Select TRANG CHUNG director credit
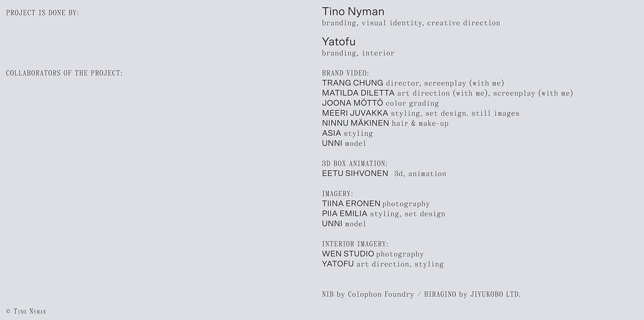Screen dimensions: 644x320 click(x=352, y=83)
